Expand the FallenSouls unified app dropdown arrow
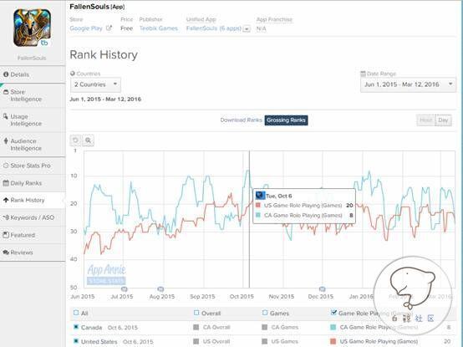463x347 pixels. [247, 29]
